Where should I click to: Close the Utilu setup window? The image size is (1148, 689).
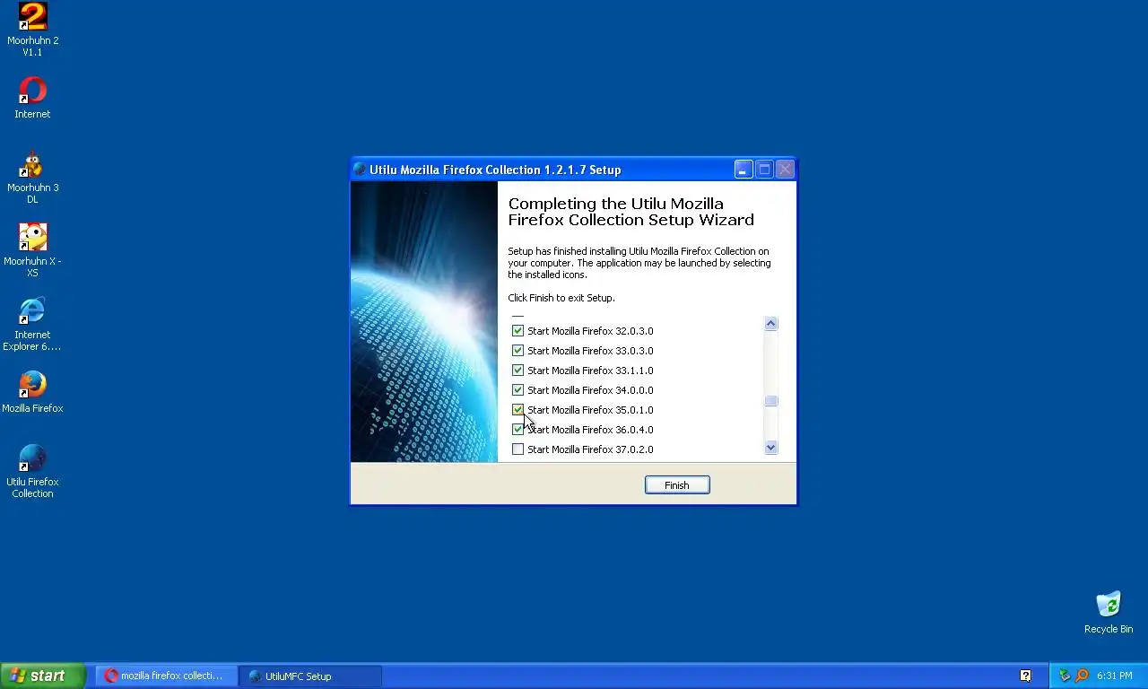[785, 170]
